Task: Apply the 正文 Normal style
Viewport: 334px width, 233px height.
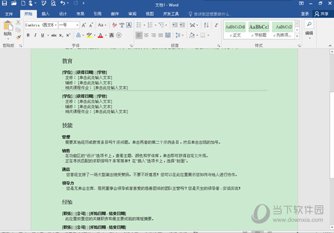Action: point(235,30)
